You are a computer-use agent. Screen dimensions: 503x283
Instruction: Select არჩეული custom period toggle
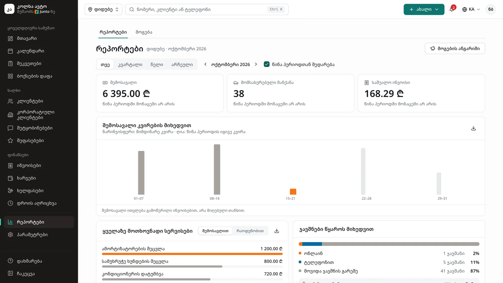pyautogui.click(x=182, y=64)
